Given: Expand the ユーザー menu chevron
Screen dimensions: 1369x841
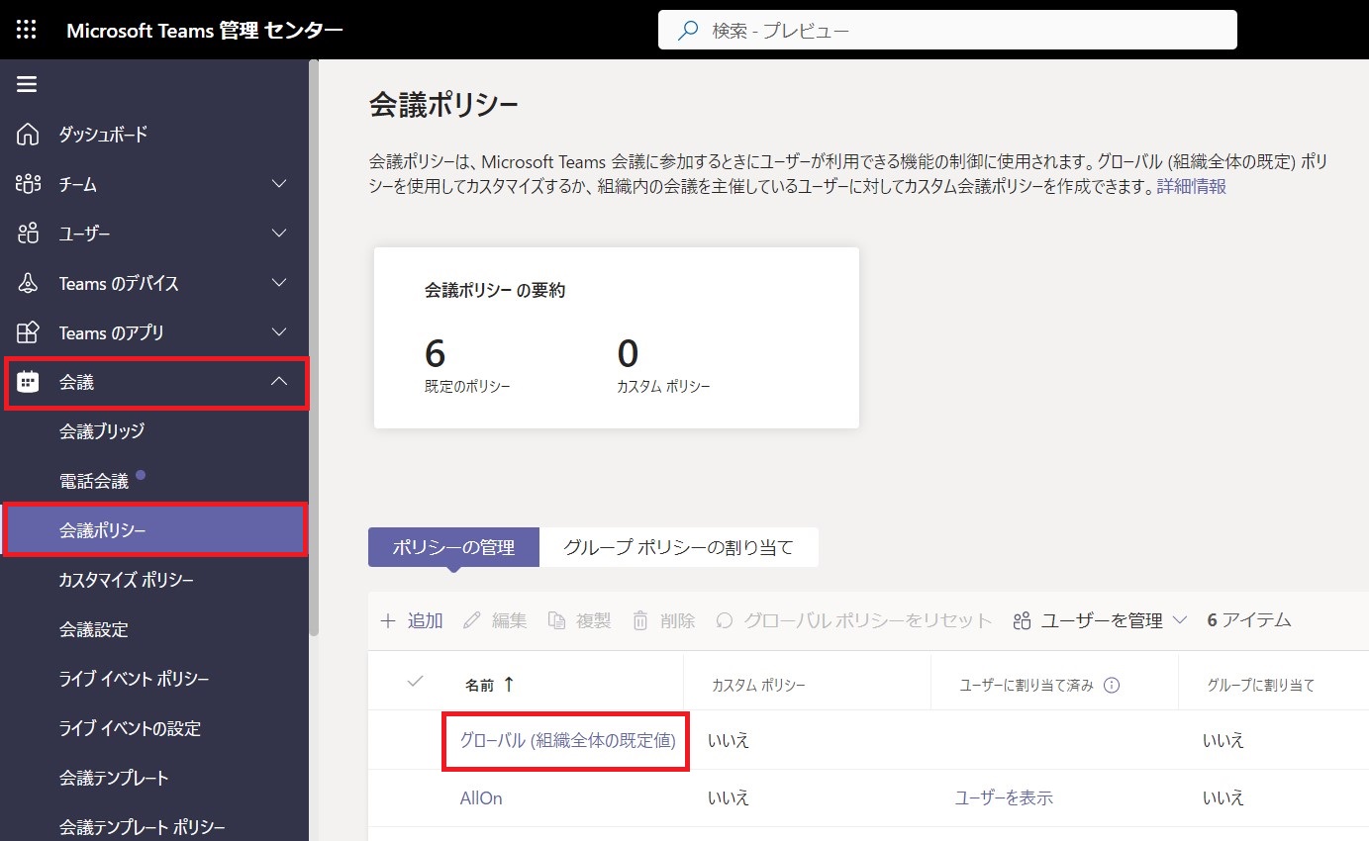Looking at the screenshot, I should coord(279,234).
